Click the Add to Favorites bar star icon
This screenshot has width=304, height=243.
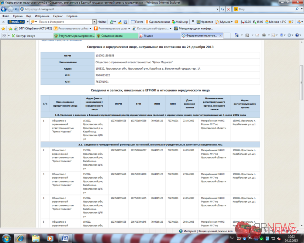pos(10,29)
